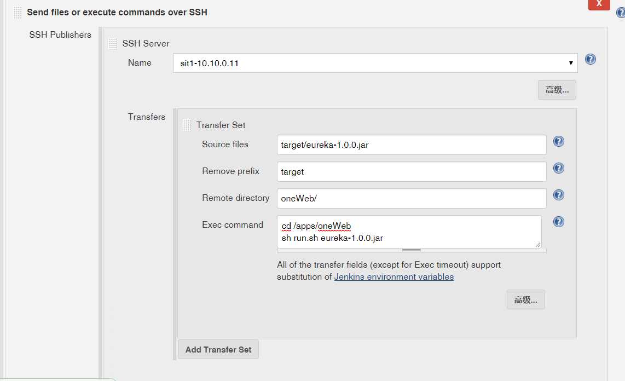Click Exec command textarea resize grip
This screenshot has height=381, width=625.
(x=538, y=245)
